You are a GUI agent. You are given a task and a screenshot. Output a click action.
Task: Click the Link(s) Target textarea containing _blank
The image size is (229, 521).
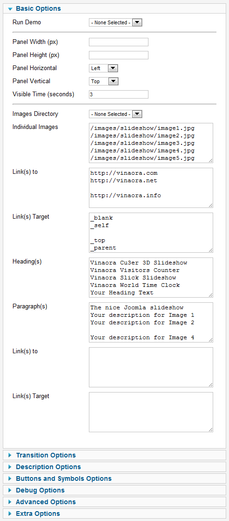(x=151, y=233)
